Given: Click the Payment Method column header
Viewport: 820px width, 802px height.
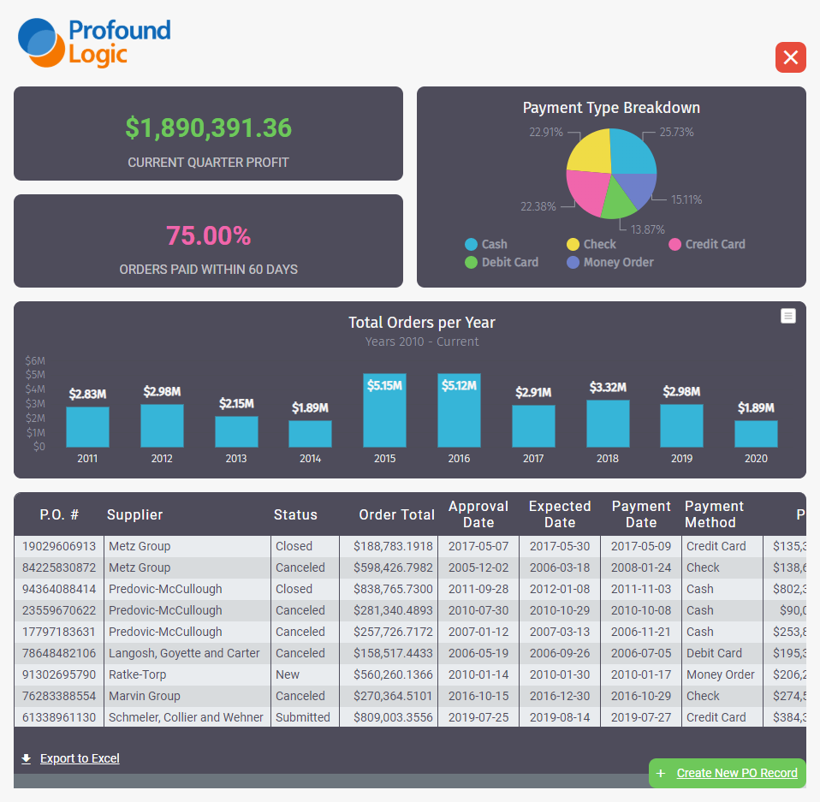Looking at the screenshot, I should coord(714,514).
